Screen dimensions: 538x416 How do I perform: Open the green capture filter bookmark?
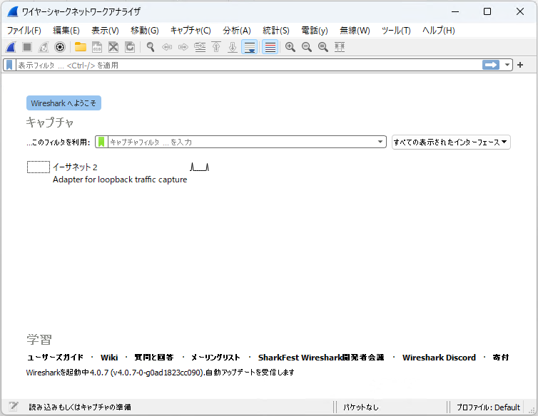(101, 142)
